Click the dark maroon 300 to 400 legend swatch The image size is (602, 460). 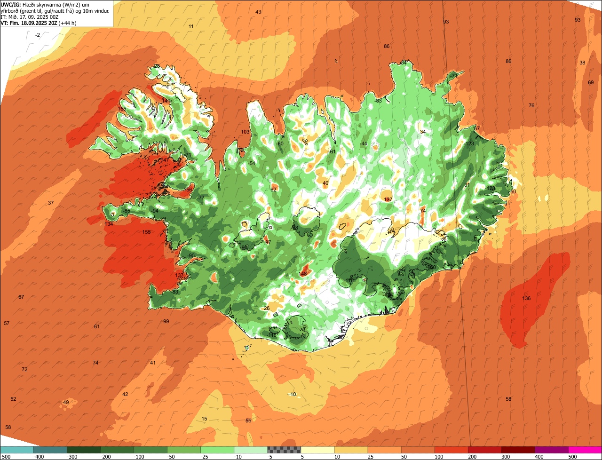pyautogui.click(x=518, y=450)
